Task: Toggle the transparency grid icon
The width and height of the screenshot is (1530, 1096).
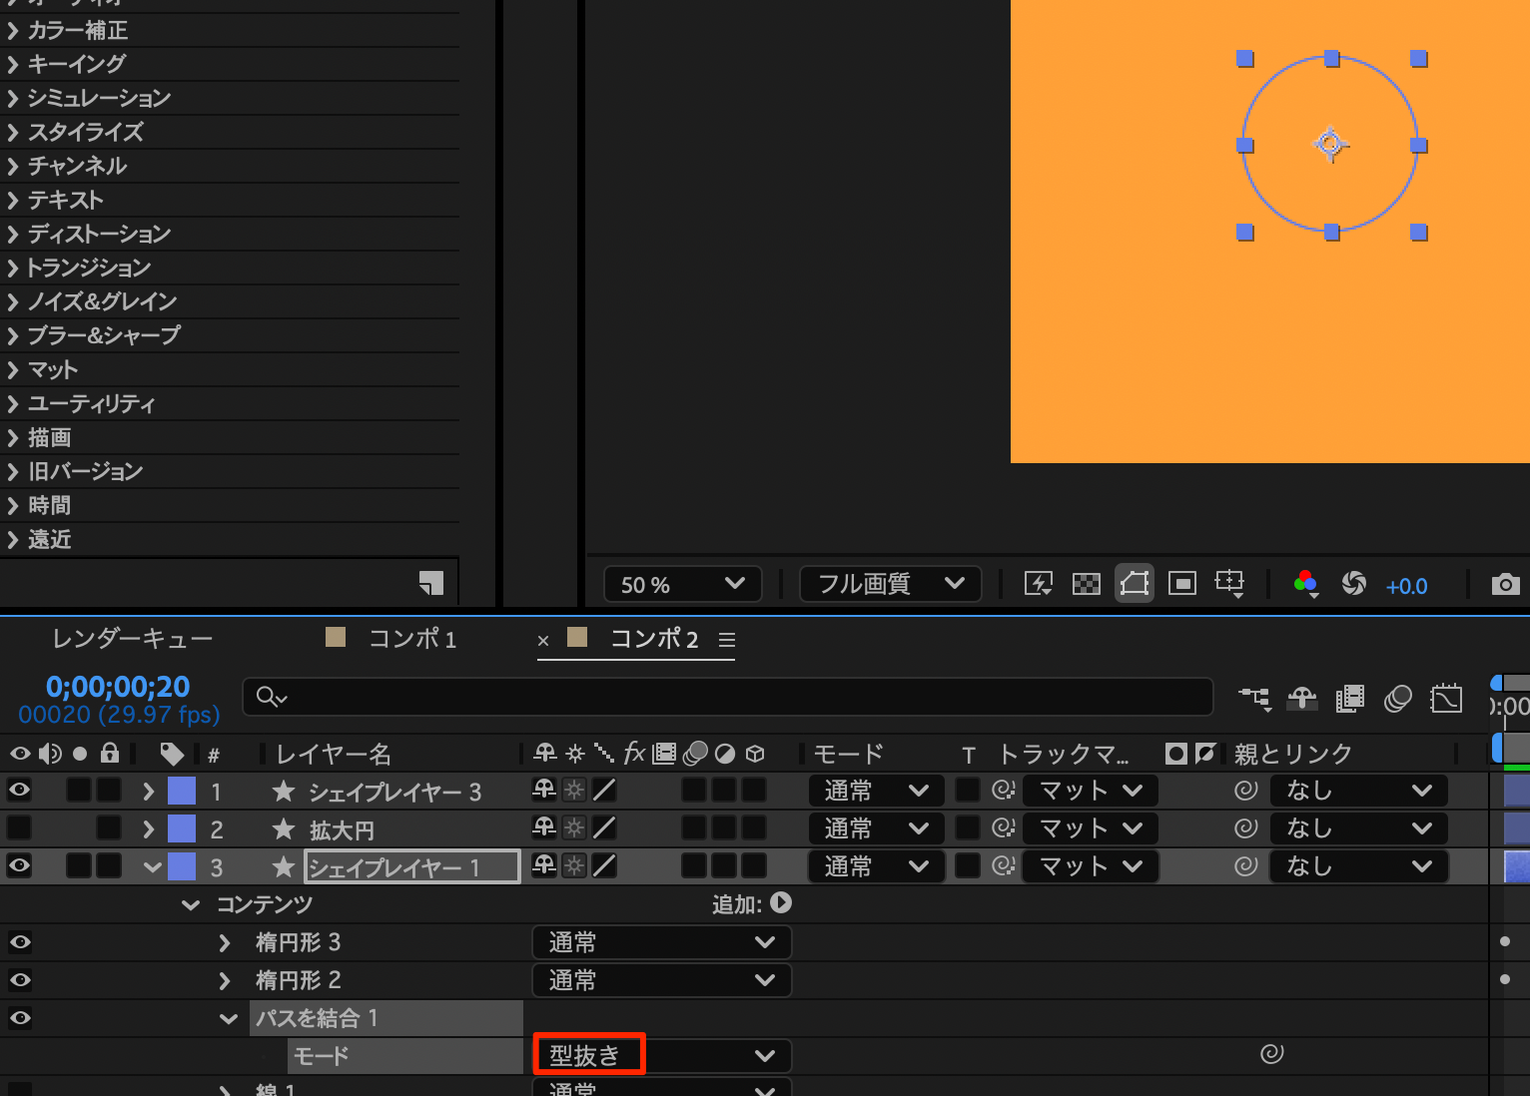Action: click(1086, 584)
